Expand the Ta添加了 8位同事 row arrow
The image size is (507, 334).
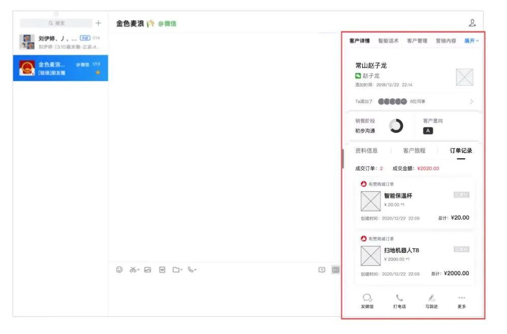[471, 102]
